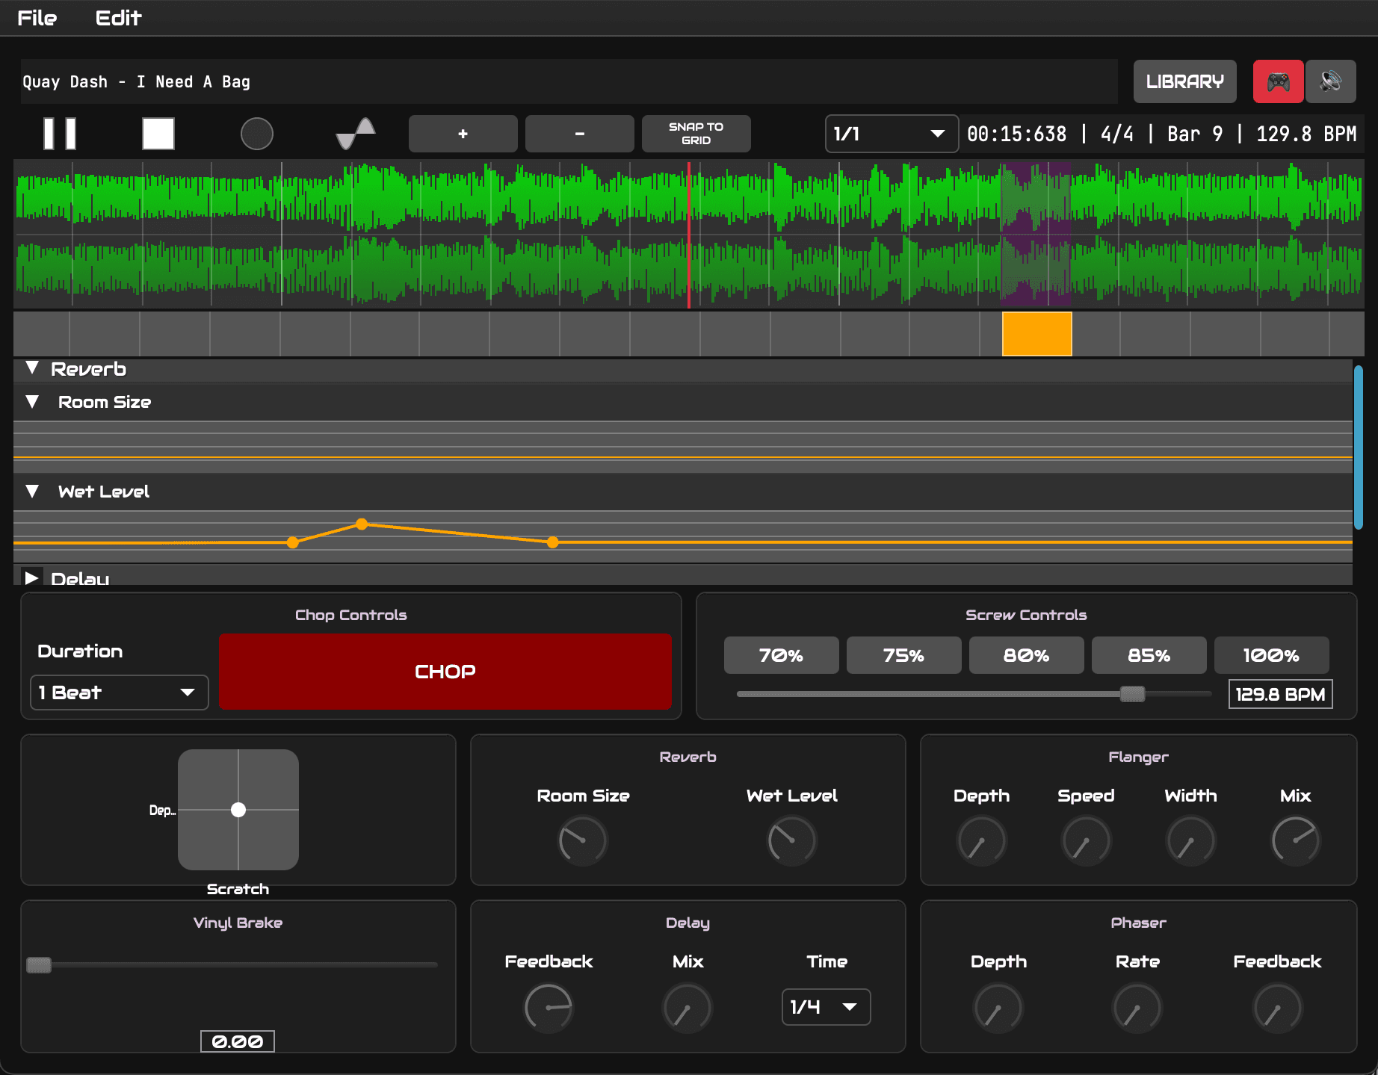
Task: Click the Room Size automation line
Action: point(683,457)
